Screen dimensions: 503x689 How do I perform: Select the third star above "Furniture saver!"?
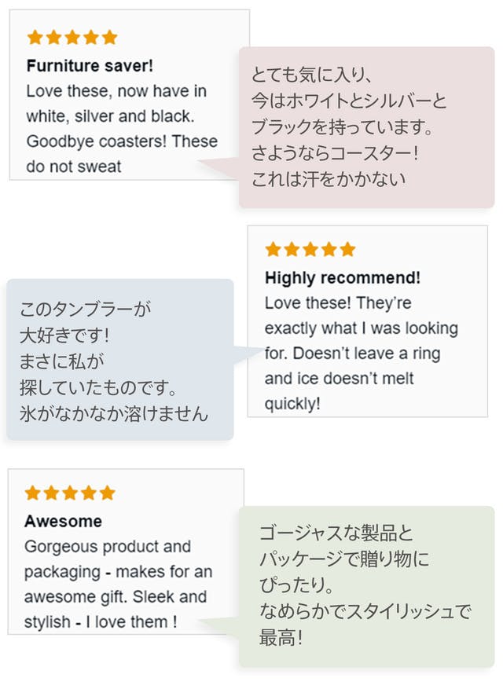click(72, 38)
